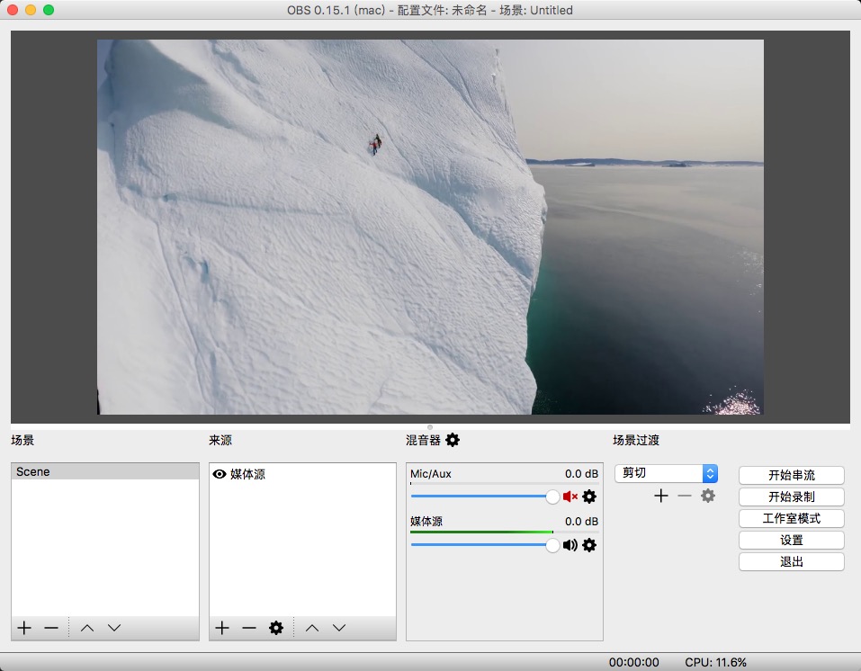Open source properties gear in 来源 panel
This screenshot has width=861, height=671.
[x=276, y=628]
